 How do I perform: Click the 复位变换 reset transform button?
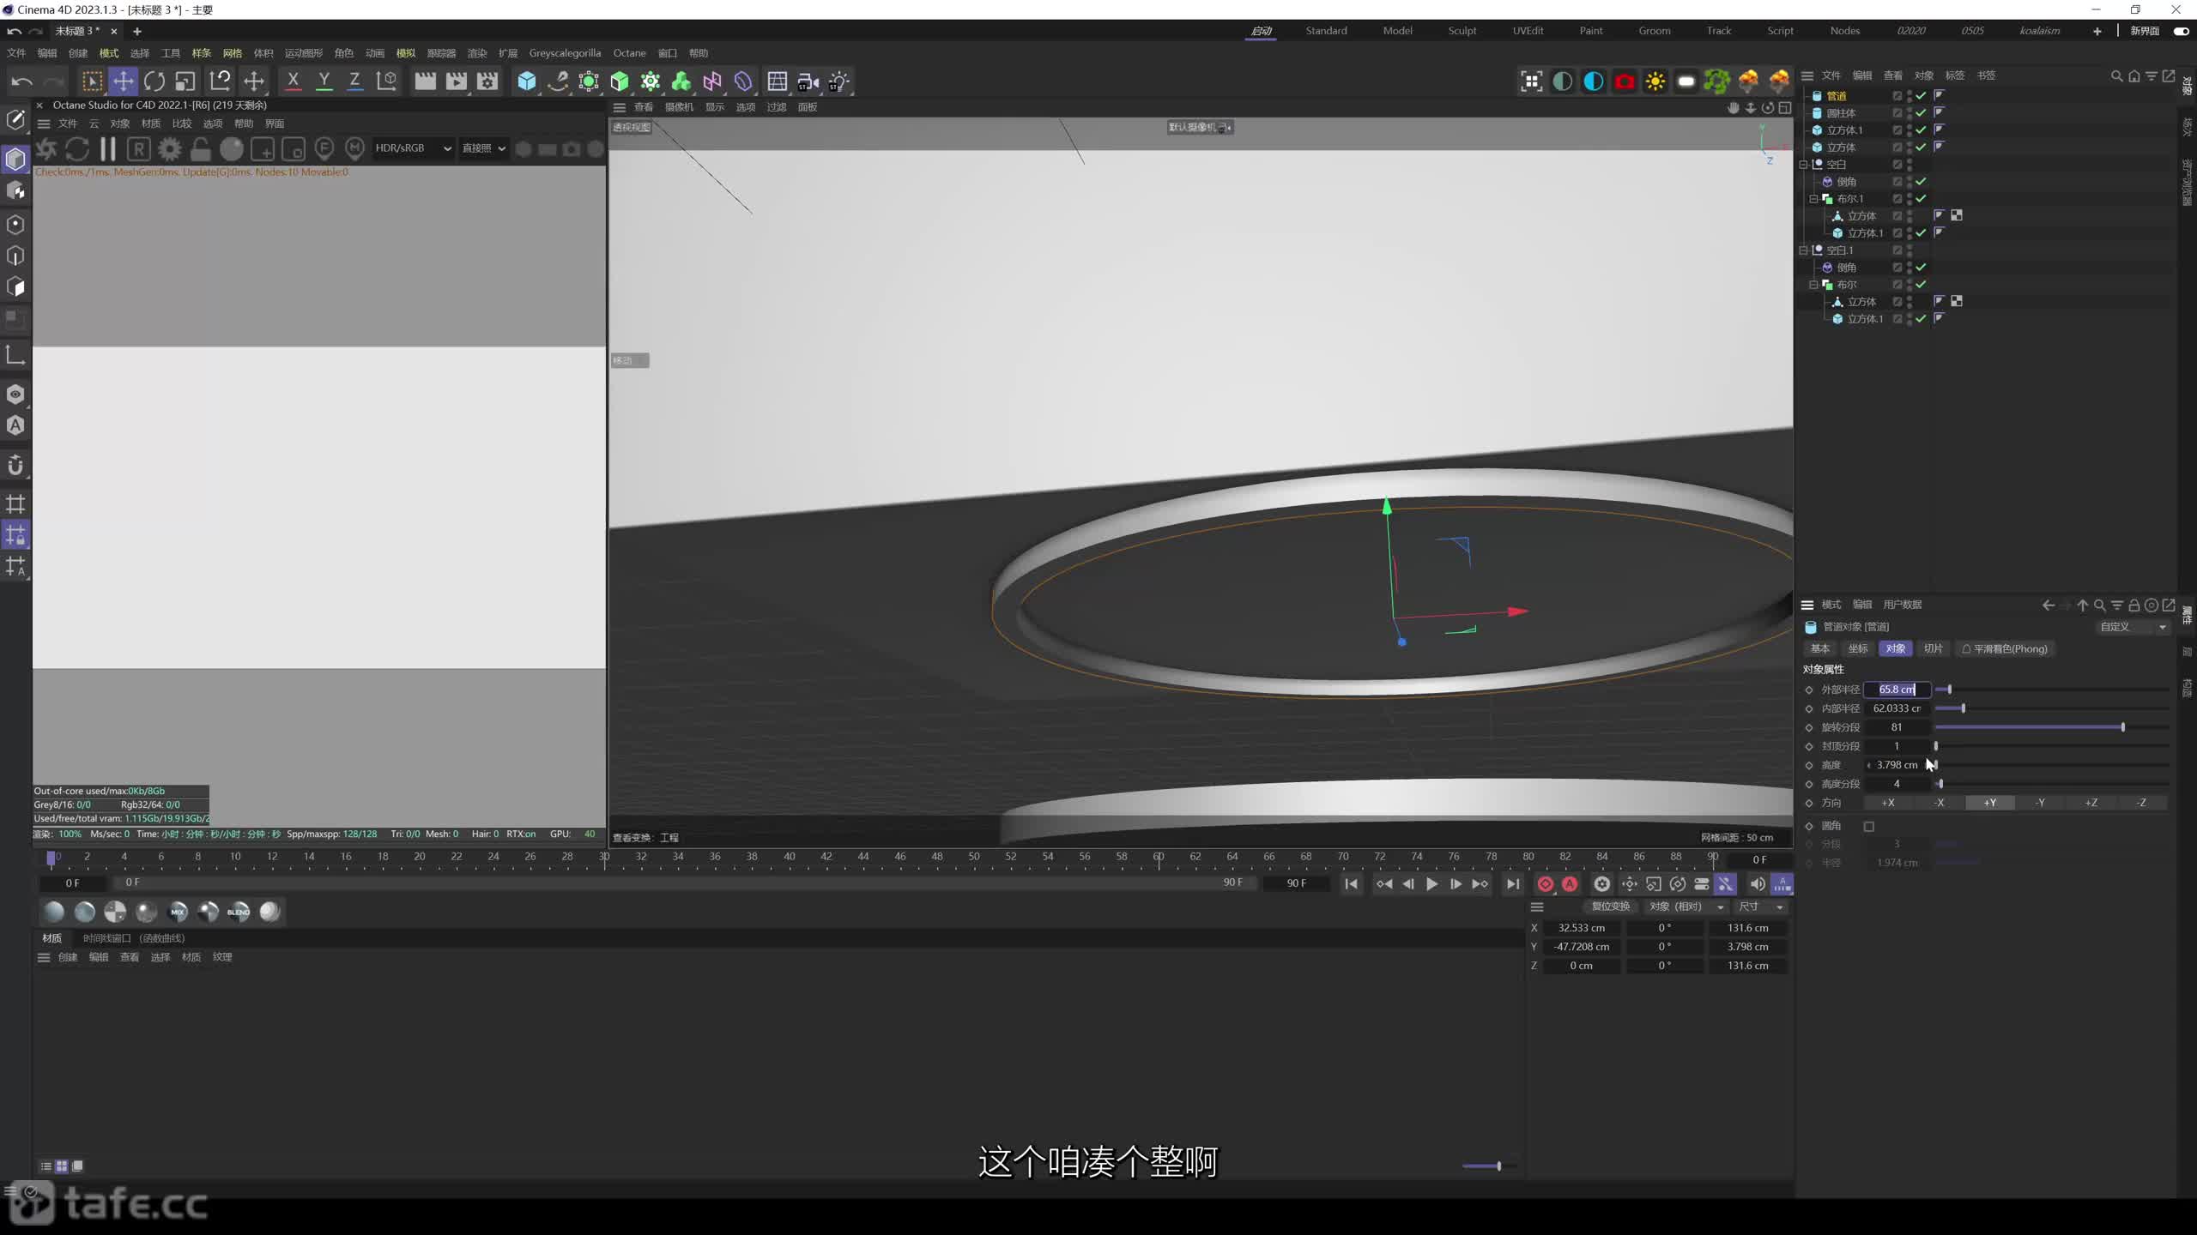pyautogui.click(x=1610, y=907)
